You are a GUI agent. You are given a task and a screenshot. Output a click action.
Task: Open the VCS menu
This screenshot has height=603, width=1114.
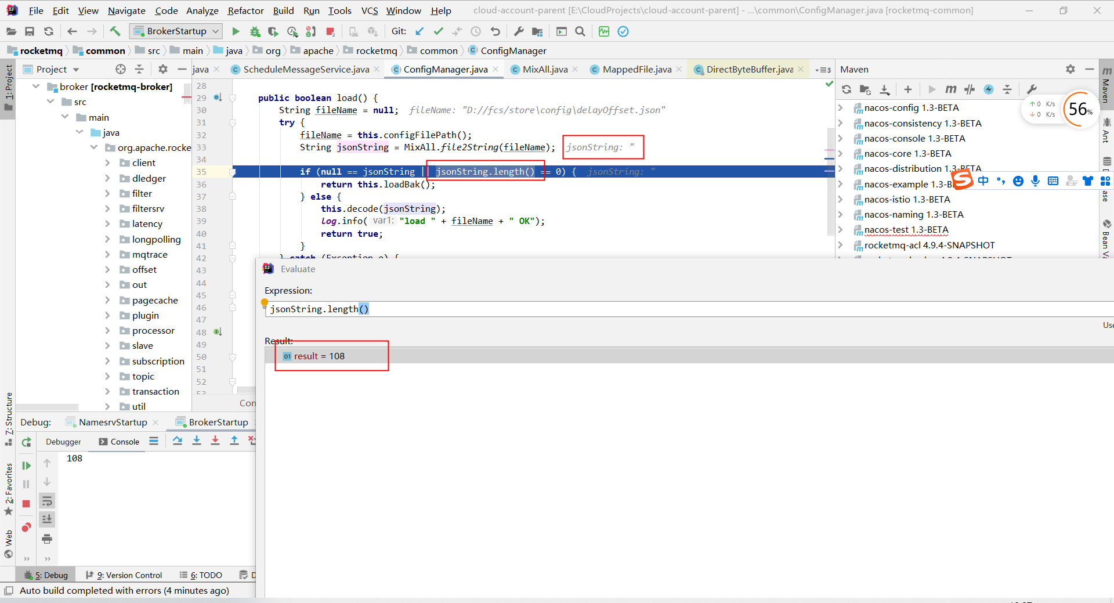click(370, 10)
